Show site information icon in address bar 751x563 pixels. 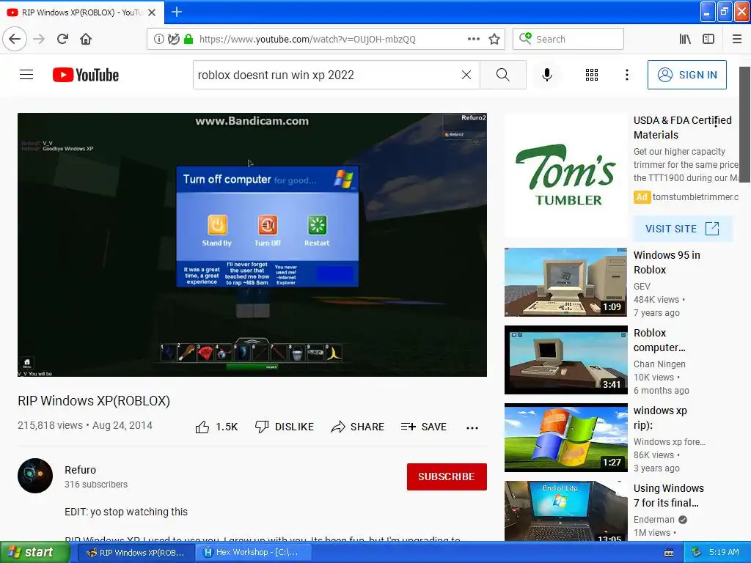coord(158,40)
